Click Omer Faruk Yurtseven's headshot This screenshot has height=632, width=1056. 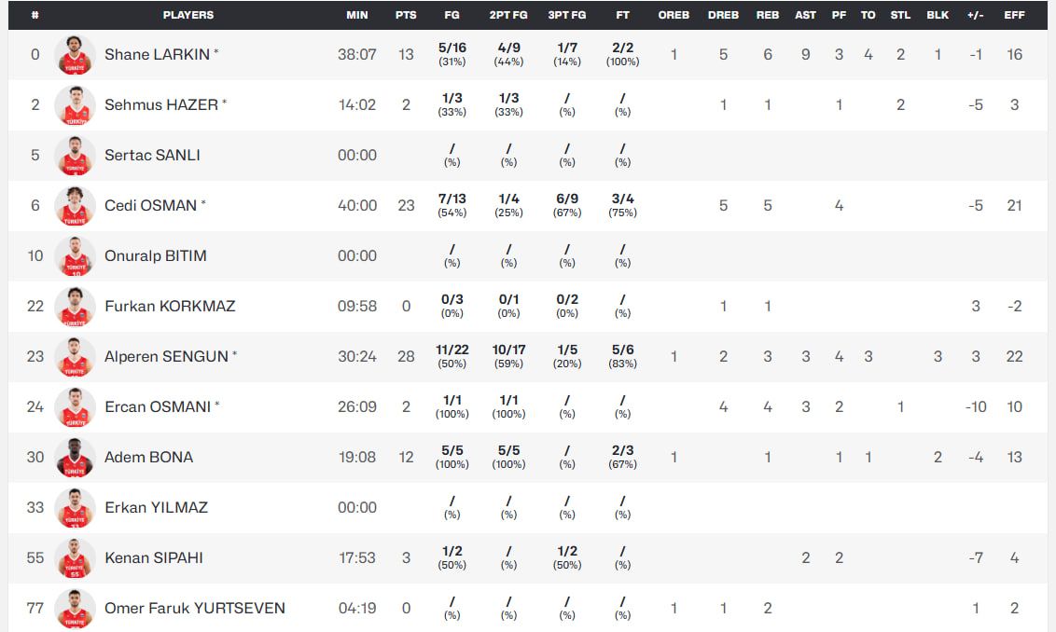click(75, 609)
